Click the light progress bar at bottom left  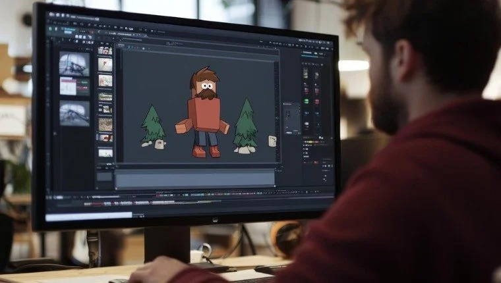(x=89, y=217)
